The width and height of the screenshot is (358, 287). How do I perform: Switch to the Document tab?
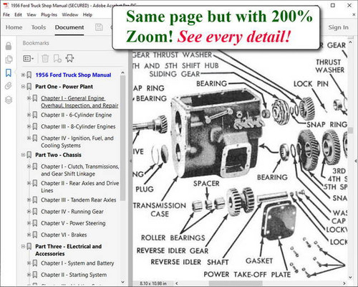point(69,27)
